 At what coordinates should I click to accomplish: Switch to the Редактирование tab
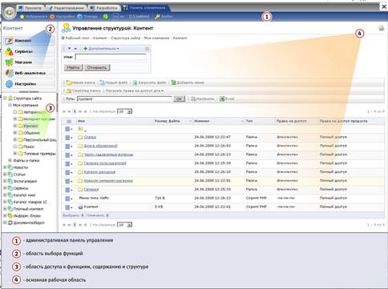(x=67, y=8)
